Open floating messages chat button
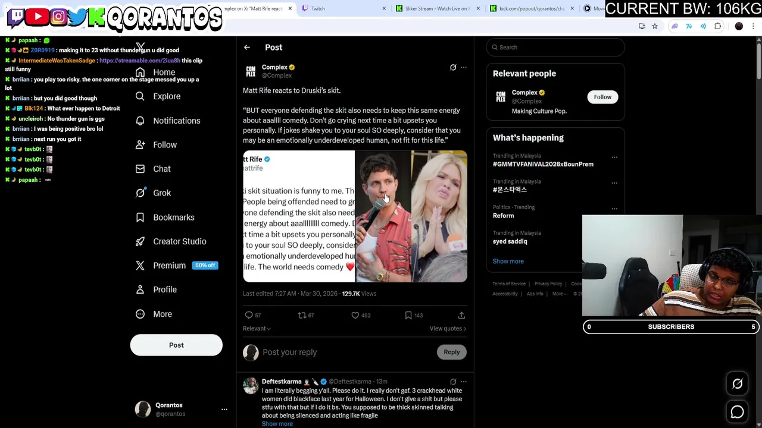The width and height of the screenshot is (762, 428). click(x=738, y=412)
